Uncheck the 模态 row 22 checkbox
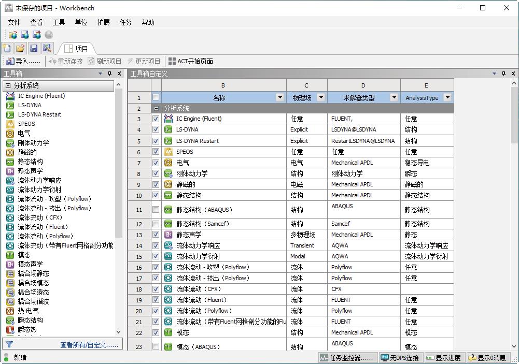 pyautogui.click(x=156, y=332)
